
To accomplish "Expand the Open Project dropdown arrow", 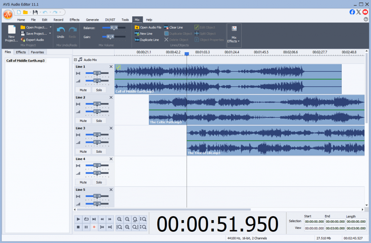I will tap(50, 28).
